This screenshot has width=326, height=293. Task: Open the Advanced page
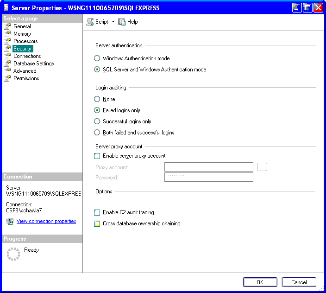coord(25,71)
